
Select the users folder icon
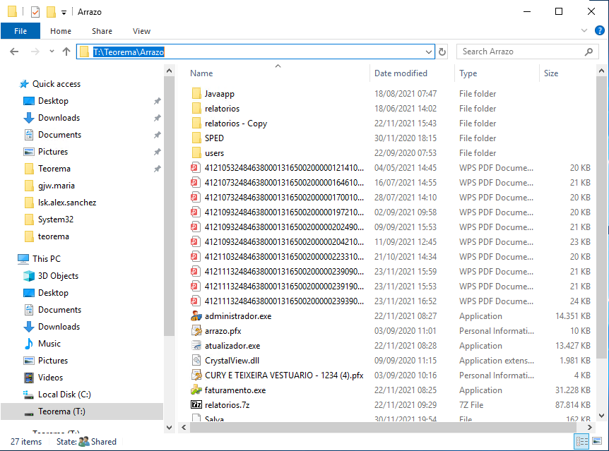pyautogui.click(x=196, y=153)
